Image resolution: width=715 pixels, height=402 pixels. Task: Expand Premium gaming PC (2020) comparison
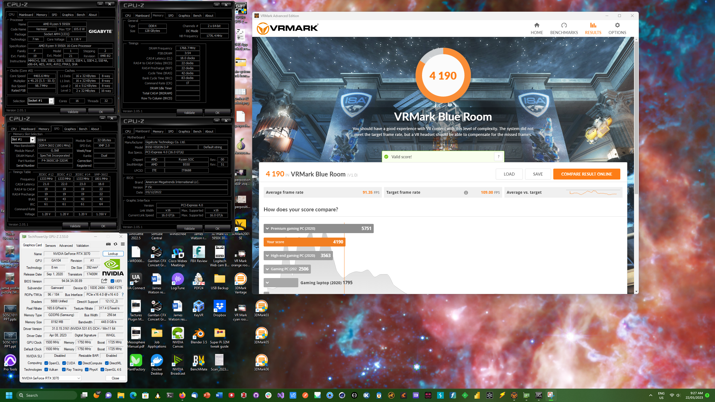(x=318, y=228)
